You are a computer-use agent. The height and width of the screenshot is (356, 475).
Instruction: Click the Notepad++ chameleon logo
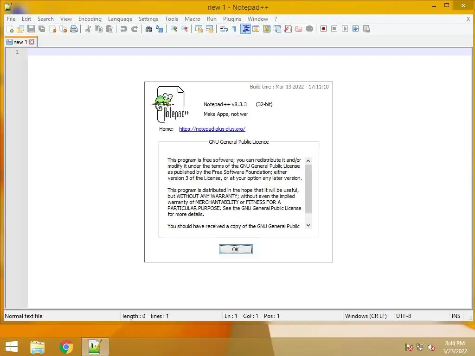170,104
